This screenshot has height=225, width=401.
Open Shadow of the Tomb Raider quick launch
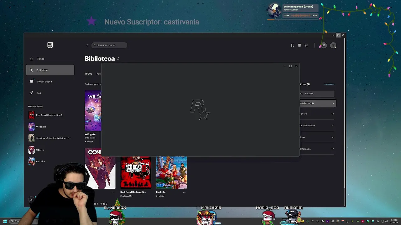pyautogui.click(x=50, y=138)
